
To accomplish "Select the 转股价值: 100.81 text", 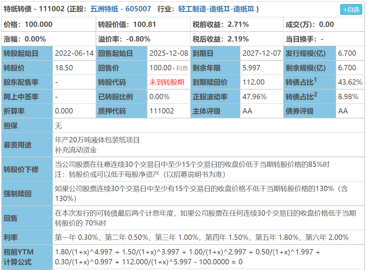I will 127,25.
